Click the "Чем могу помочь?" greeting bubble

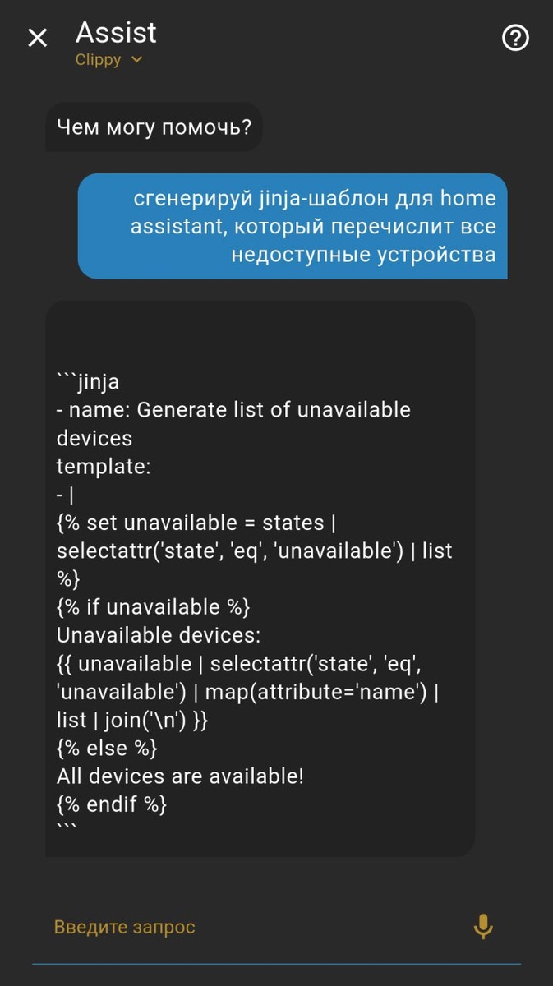[x=154, y=127]
